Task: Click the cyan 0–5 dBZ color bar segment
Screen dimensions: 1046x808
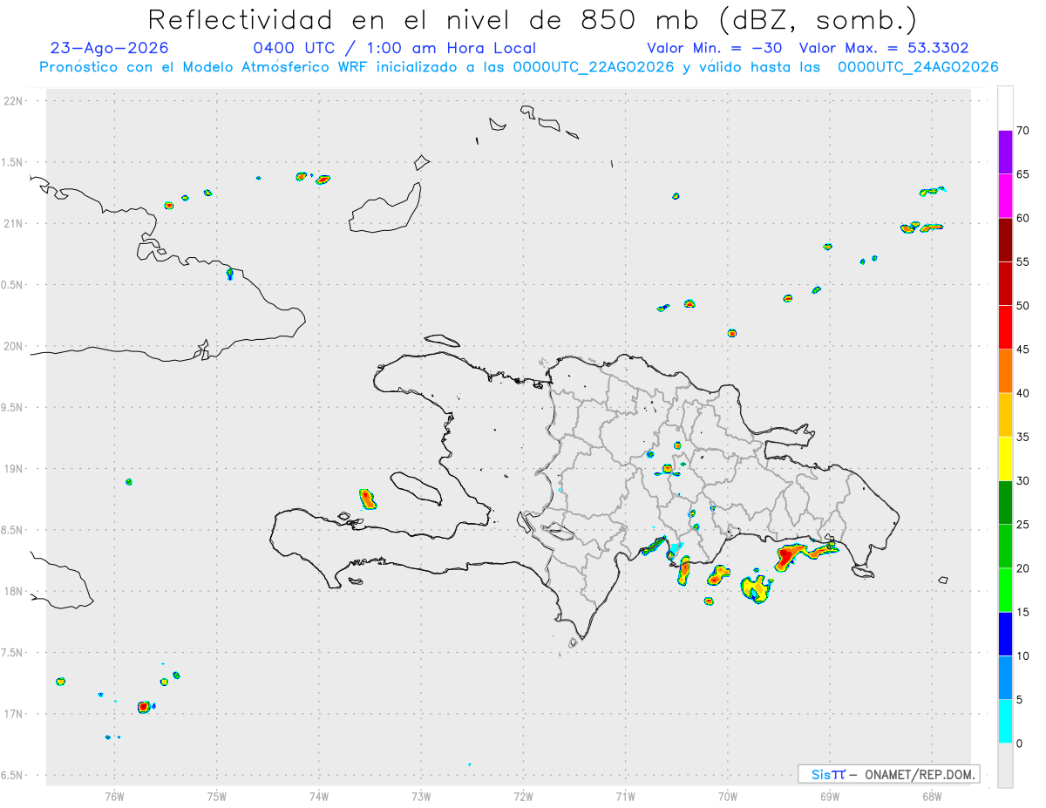Action: [x=1005, y=722]
